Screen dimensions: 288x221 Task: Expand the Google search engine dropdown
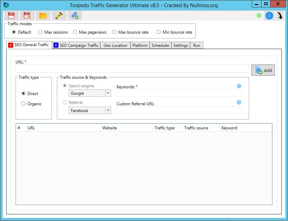[x=108, y=93]
